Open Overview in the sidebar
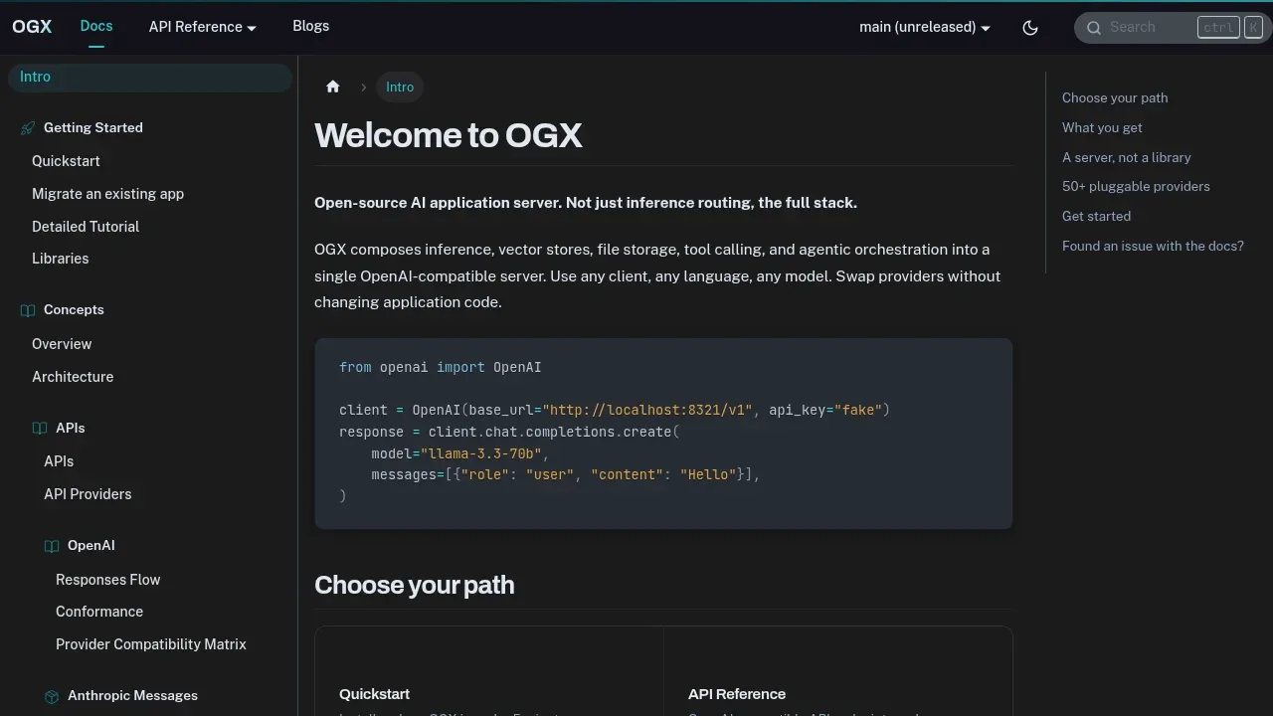 62,344
